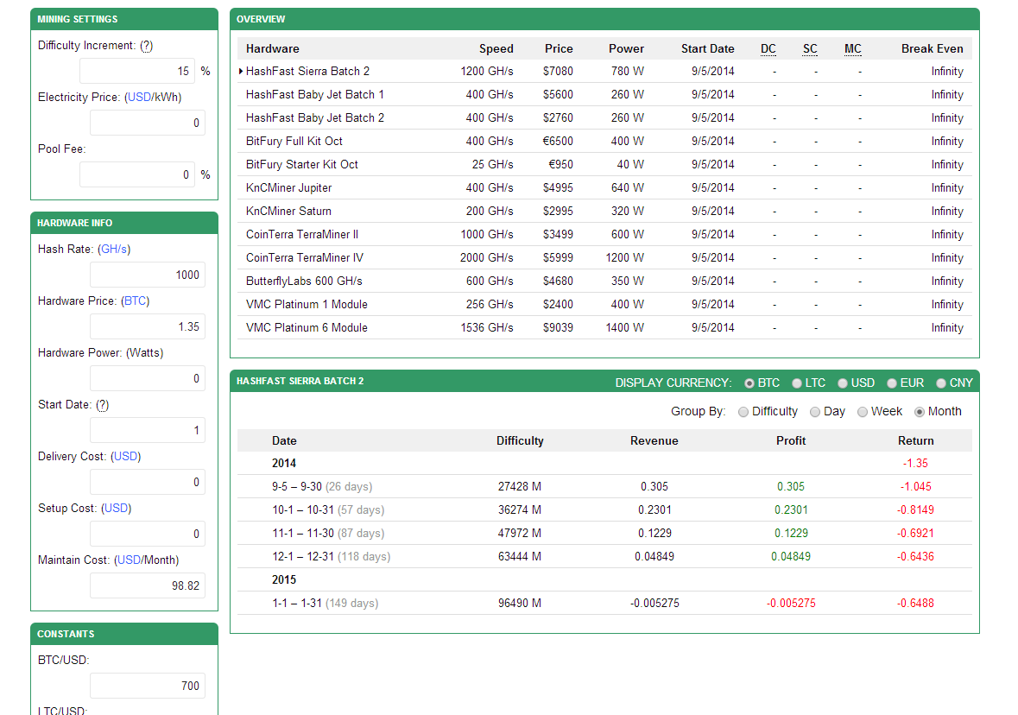Select the KnCMiner Jupiter row
Viewport: 1018px width, 715px height.
(x=604, y=188)
